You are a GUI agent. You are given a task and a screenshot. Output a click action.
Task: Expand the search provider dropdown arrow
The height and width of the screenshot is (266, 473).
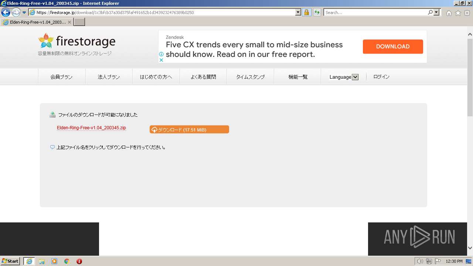(x=437, y=13)
